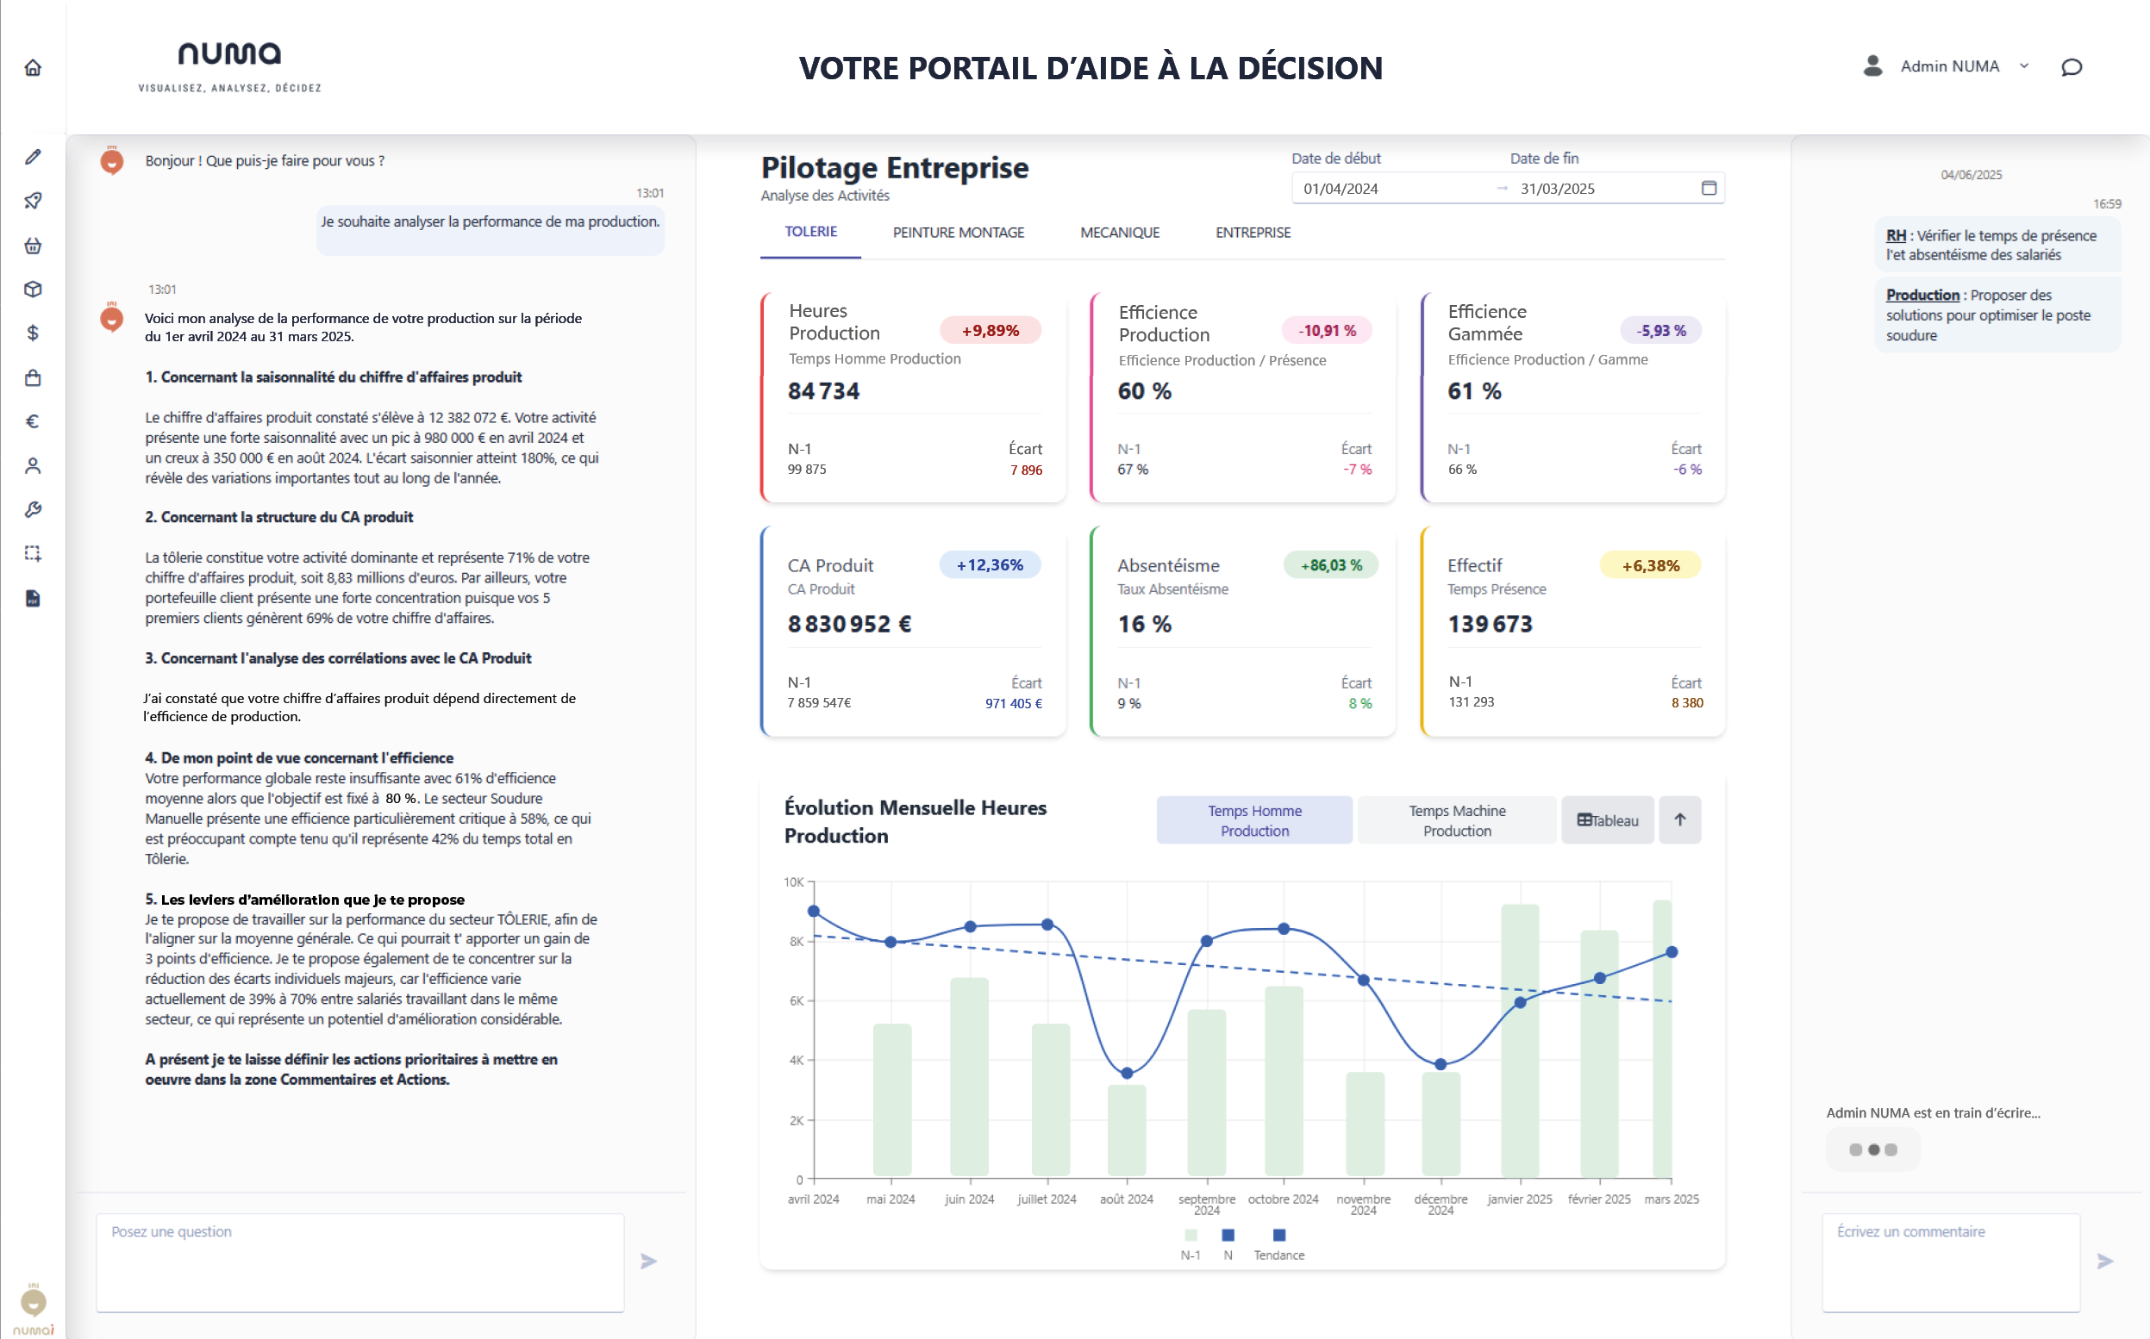Click the shopping basket sidebar icon
Image resolution: width=2150 pixels, height=1339 pixels.
coord(33,246)
